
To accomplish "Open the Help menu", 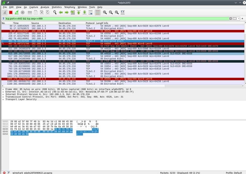I will click(100, 7).
